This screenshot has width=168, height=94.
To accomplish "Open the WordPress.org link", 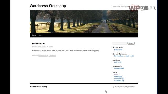I will 119,81.
